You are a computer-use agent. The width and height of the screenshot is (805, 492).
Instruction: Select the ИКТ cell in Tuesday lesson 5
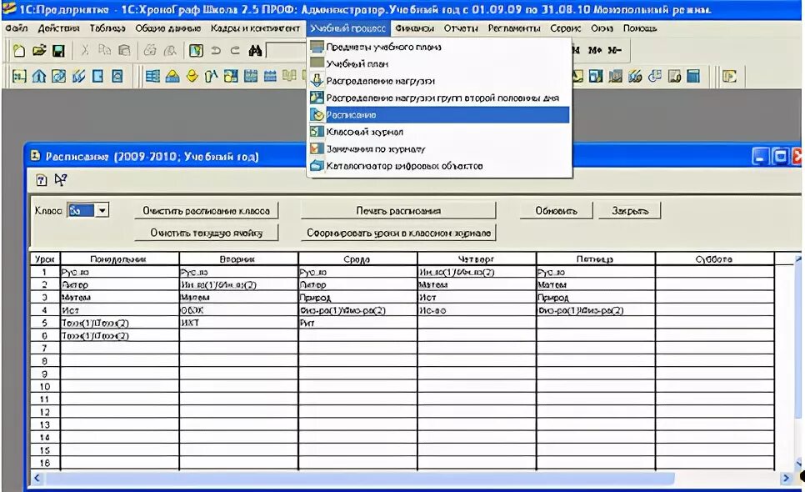tap(238, 323)
